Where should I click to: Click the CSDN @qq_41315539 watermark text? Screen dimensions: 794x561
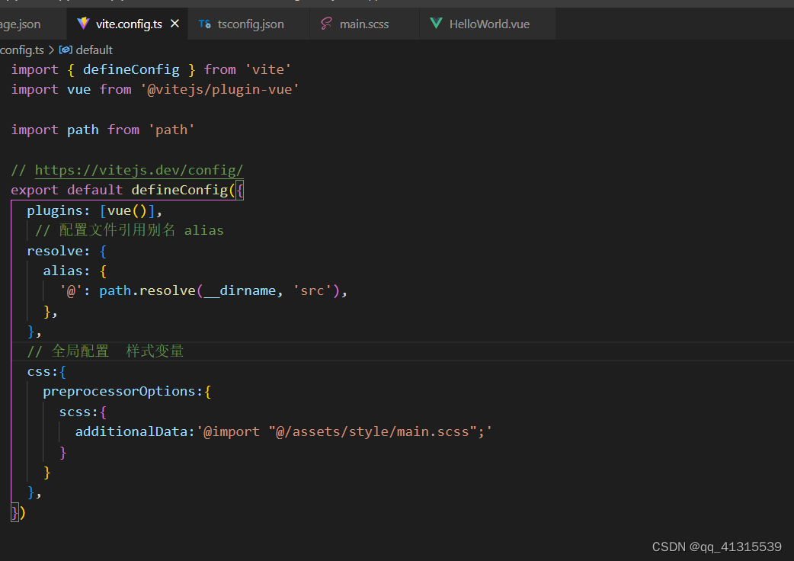tap(716, 547)
